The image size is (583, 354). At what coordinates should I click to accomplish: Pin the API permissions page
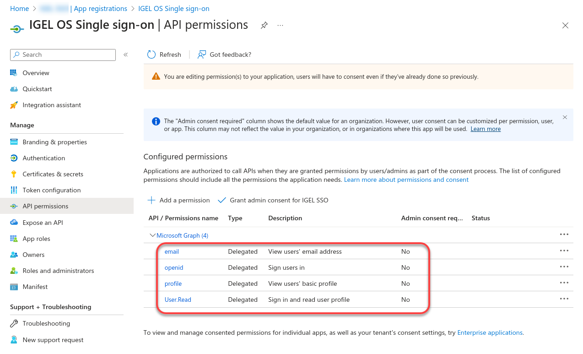tap(264, 25)
